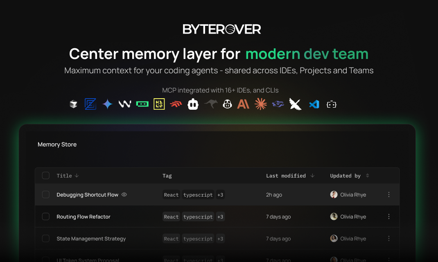
Task: Open the Kilo Code yellow icon
Action: coord(159,104)
